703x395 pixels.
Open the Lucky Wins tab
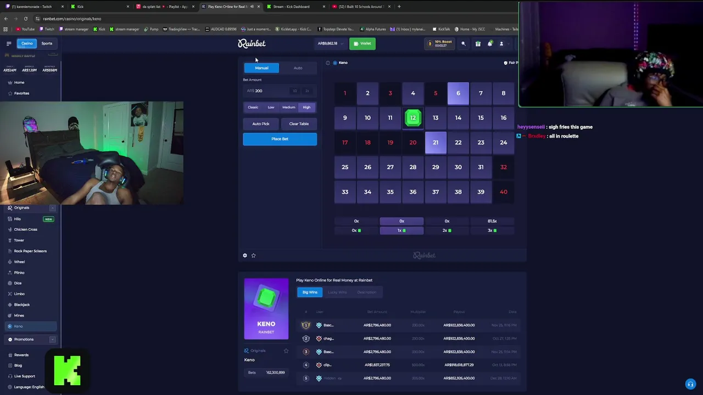(x=337, y=292)
